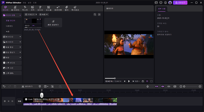Click the microphone voiceover icon in timeline toolbar

click(148, 86)
